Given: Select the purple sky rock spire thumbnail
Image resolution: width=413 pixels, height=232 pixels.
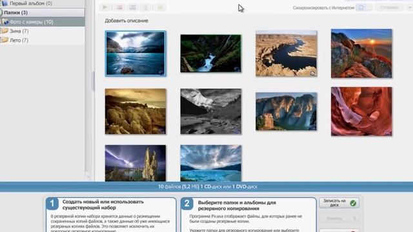Looking at the screenshot, I should coord(136,163).
